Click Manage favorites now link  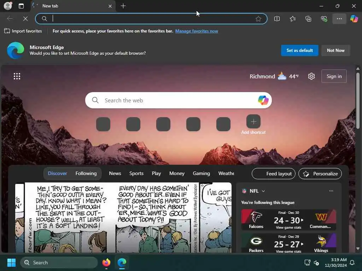197,31
